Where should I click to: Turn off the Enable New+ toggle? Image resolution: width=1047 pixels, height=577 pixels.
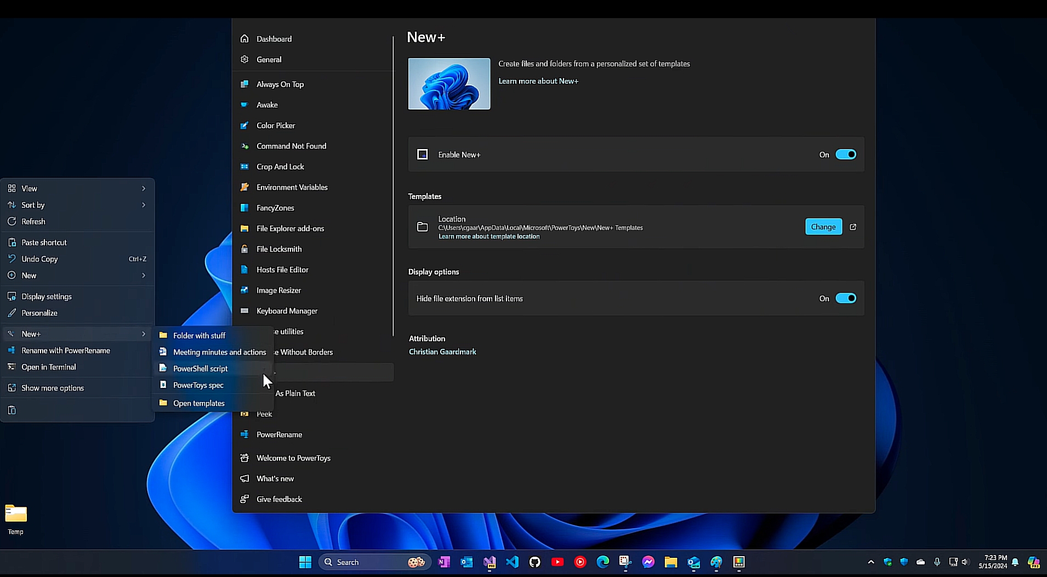pyautogui.click(x=846, y=155)
